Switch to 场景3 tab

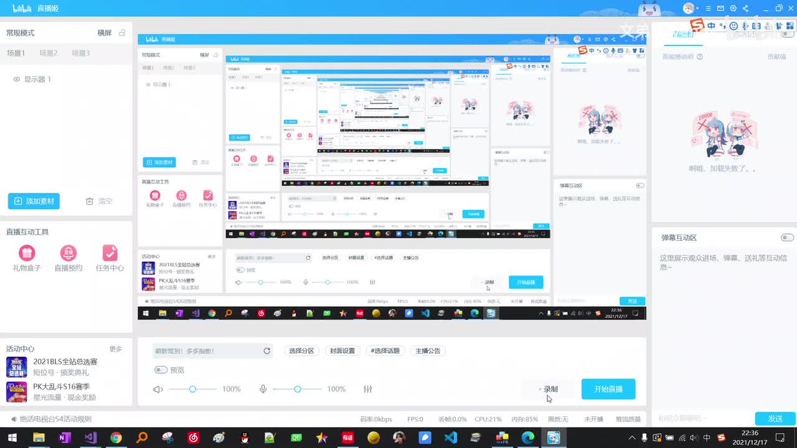click(x=80, y=53)
